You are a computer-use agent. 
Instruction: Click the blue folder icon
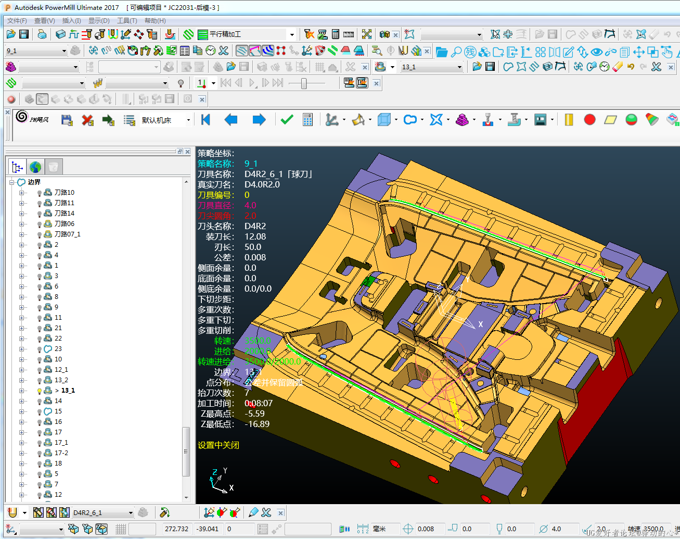tap(442, 52)
